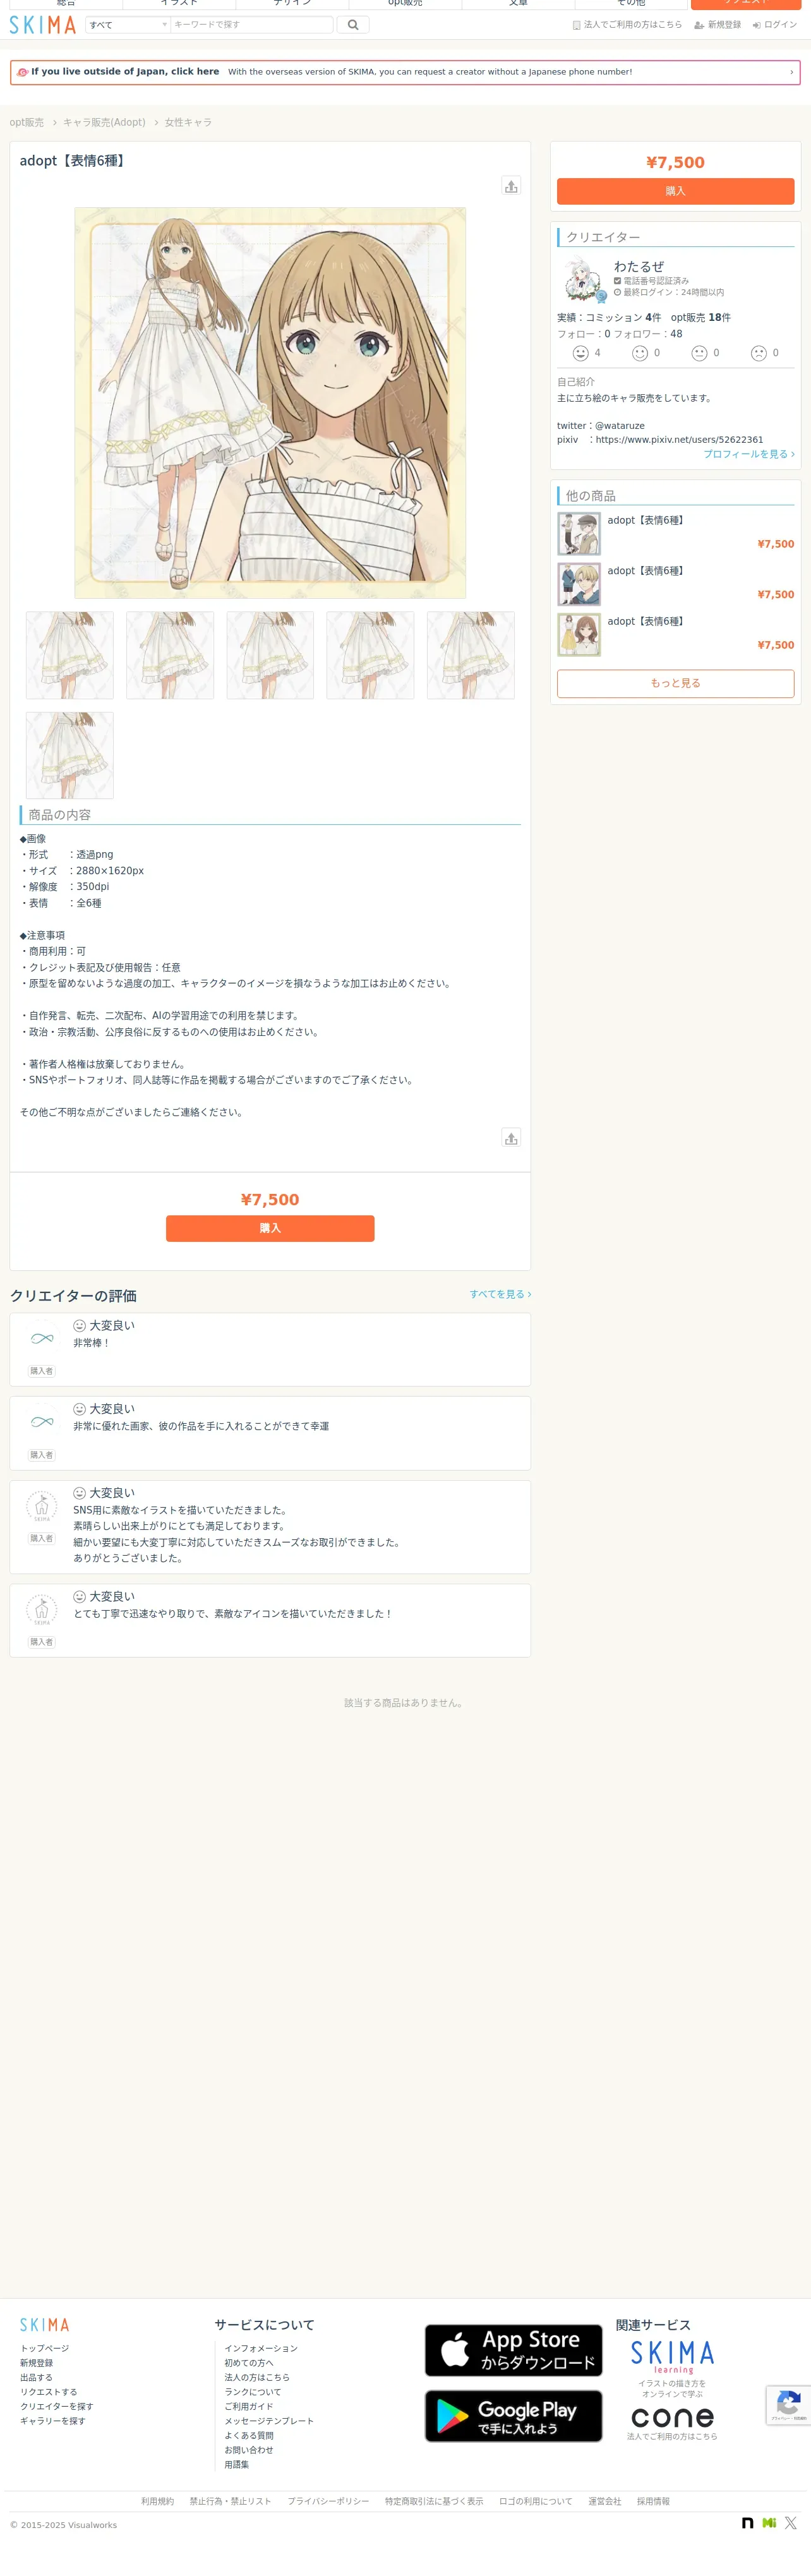Open 法人でご利用の方はこちら header link
The width and height of the screenshot is (811, 2576).
click(x=627, y=25)
